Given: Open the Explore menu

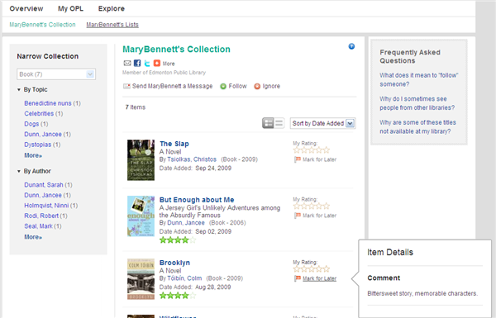Looking at the screenshot, I should 112,8.
